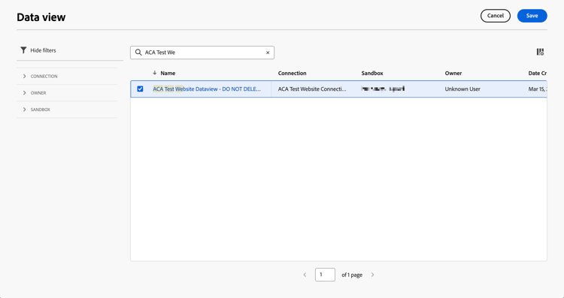Clear the search field with X
Screen dimensions: 564x298
click(x=268, y=53)
